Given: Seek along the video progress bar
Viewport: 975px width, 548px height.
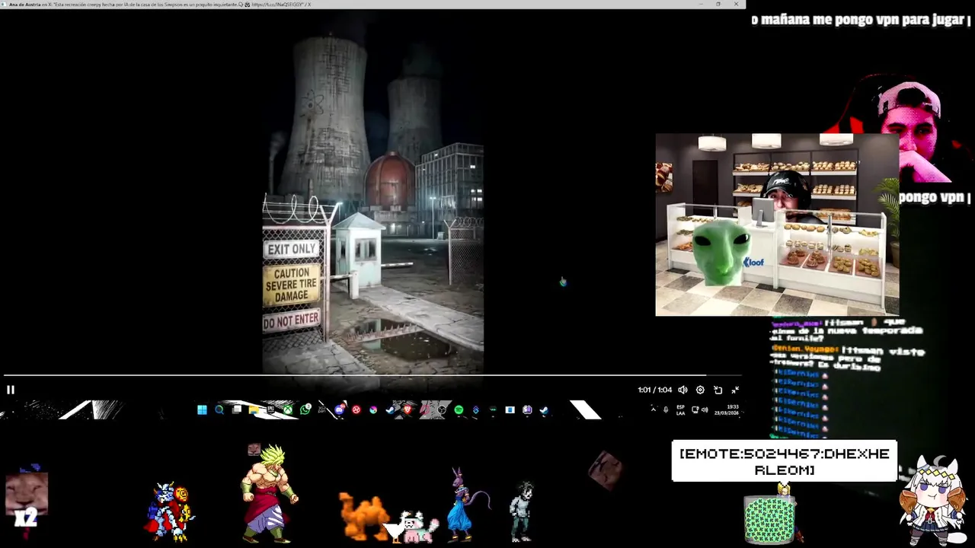Looking at the screenshot, I should tap(372, 375).
